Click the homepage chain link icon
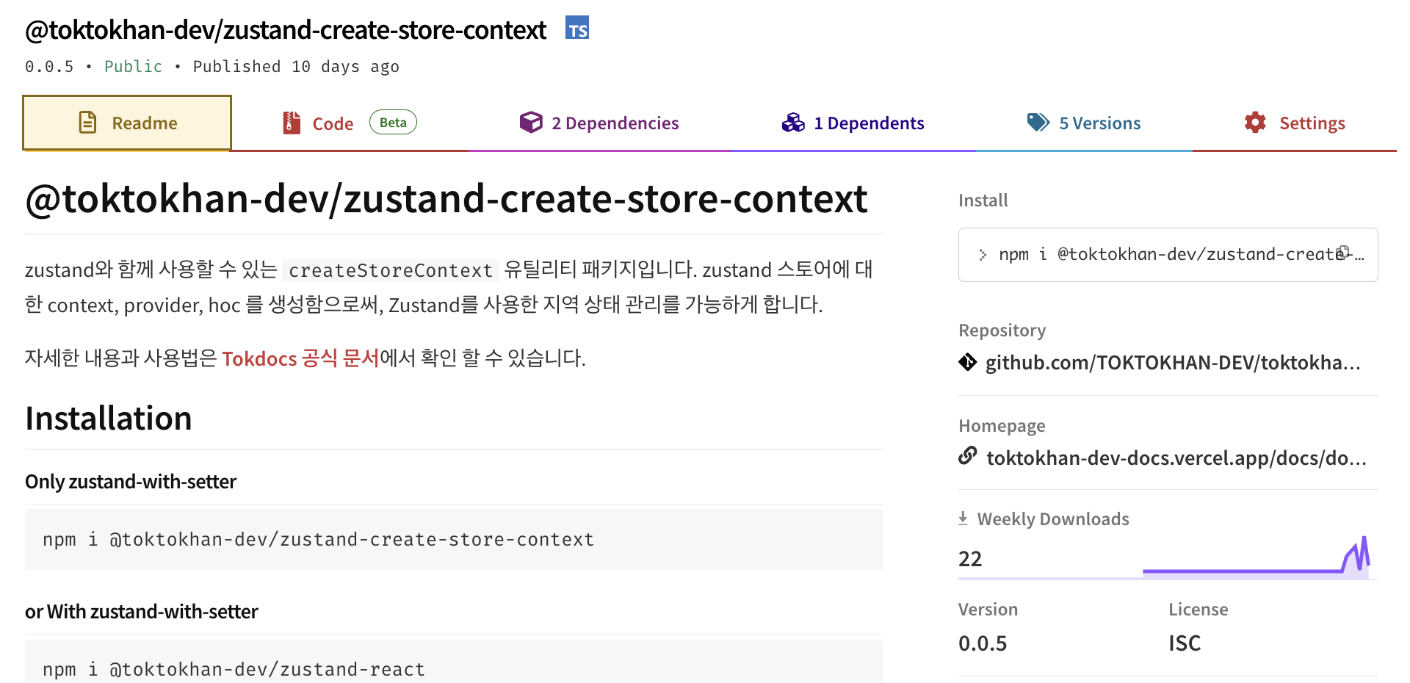The height and width of the screenshot is (683, 1410). (968, 456)
